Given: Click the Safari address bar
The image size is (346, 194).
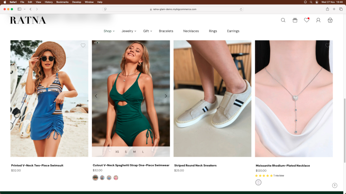Looking at the screenshot, I should (173, 9).
